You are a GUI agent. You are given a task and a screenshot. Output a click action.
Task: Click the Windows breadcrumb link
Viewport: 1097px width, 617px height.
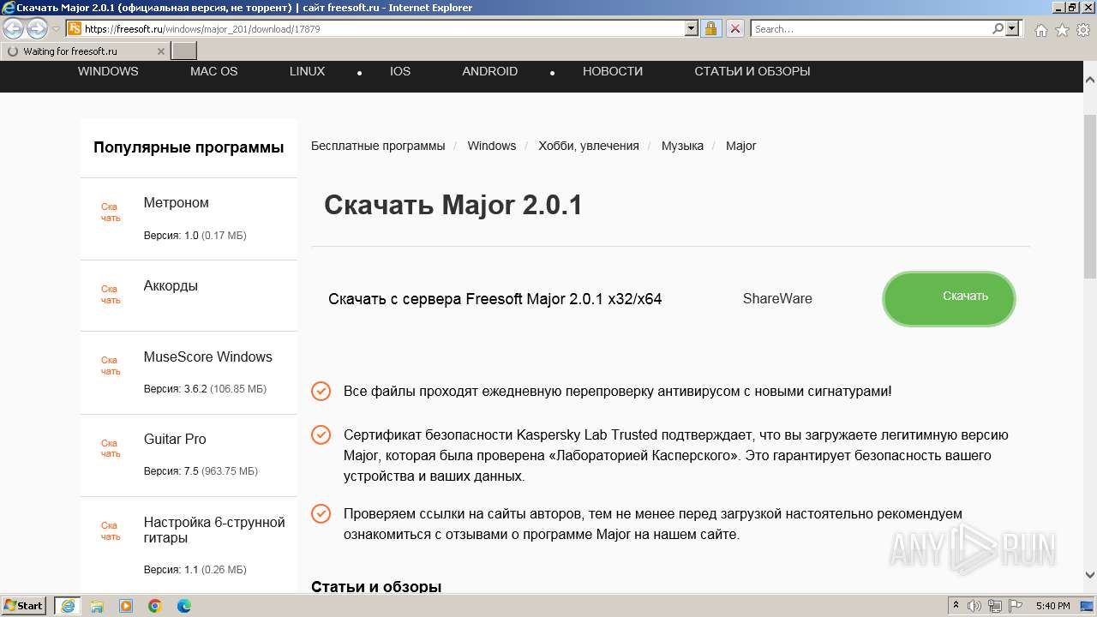492,146
